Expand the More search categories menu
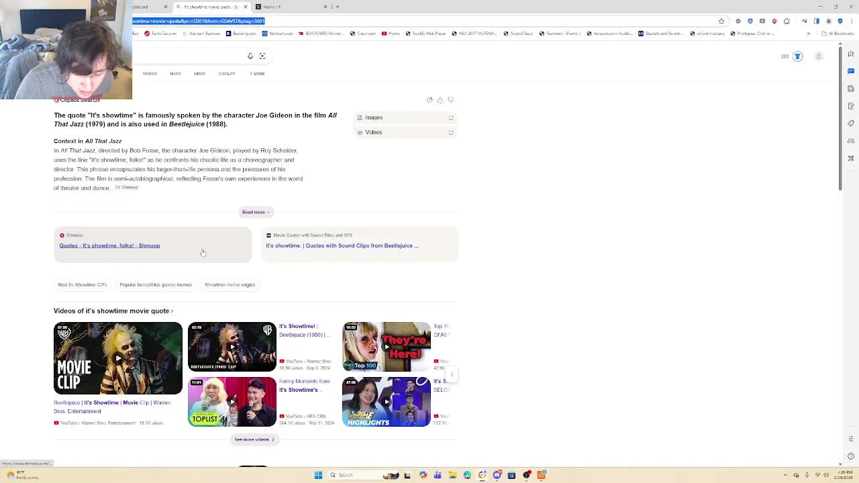Viewport: 859px width, 483px height. click(257, 74)
